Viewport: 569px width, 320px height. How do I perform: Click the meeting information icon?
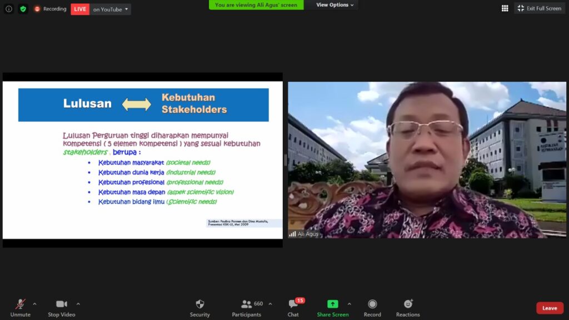[9, 9]
